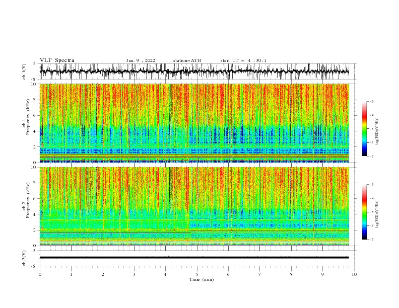The image size is (399, 308).
Task: Click the "2" tick on the Time axis
Action: (x=103, y=274)
